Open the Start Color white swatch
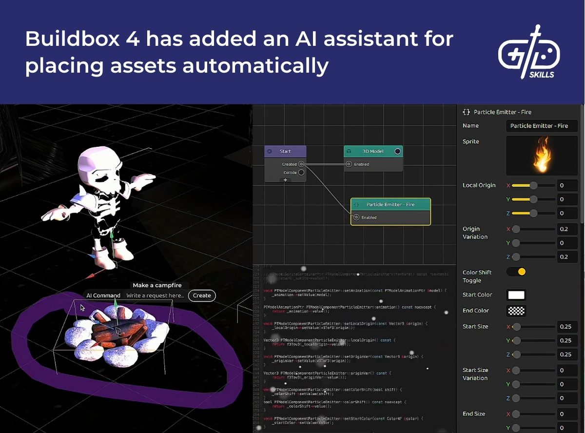The height and width of the screenshot is (433, 585). (x=516, y=295)
